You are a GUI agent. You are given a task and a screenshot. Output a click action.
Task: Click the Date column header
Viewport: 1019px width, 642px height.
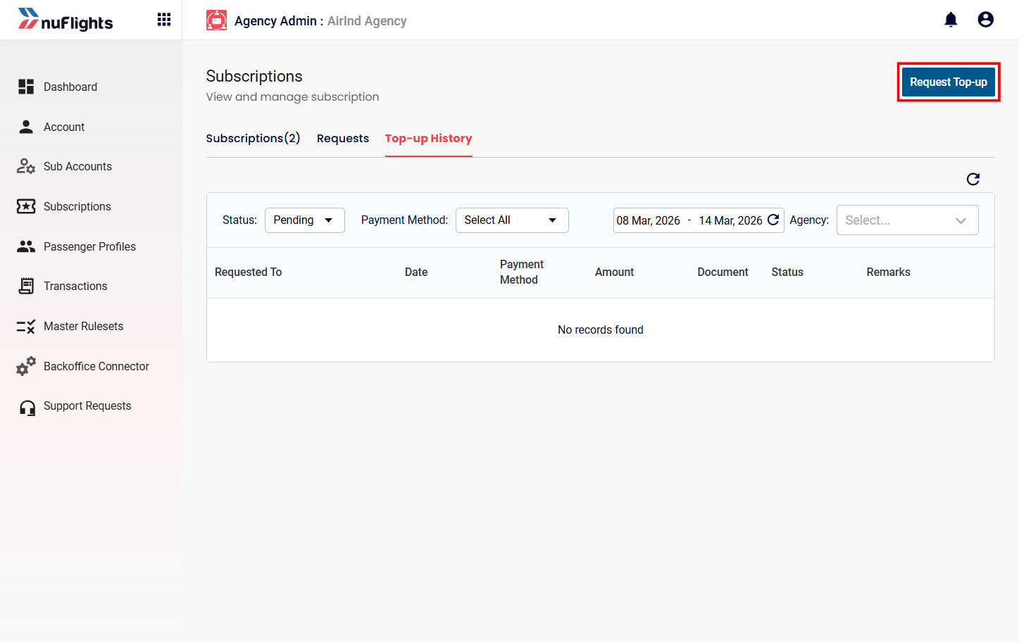tap(416, 272)
